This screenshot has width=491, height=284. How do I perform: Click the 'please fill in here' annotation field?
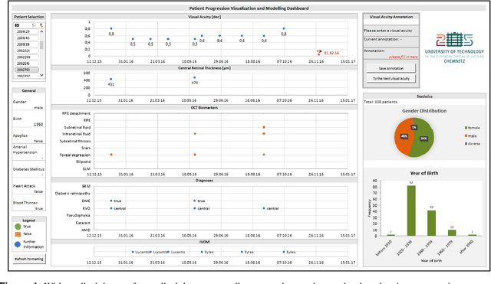pyautogui.click(x=404, y=57)
